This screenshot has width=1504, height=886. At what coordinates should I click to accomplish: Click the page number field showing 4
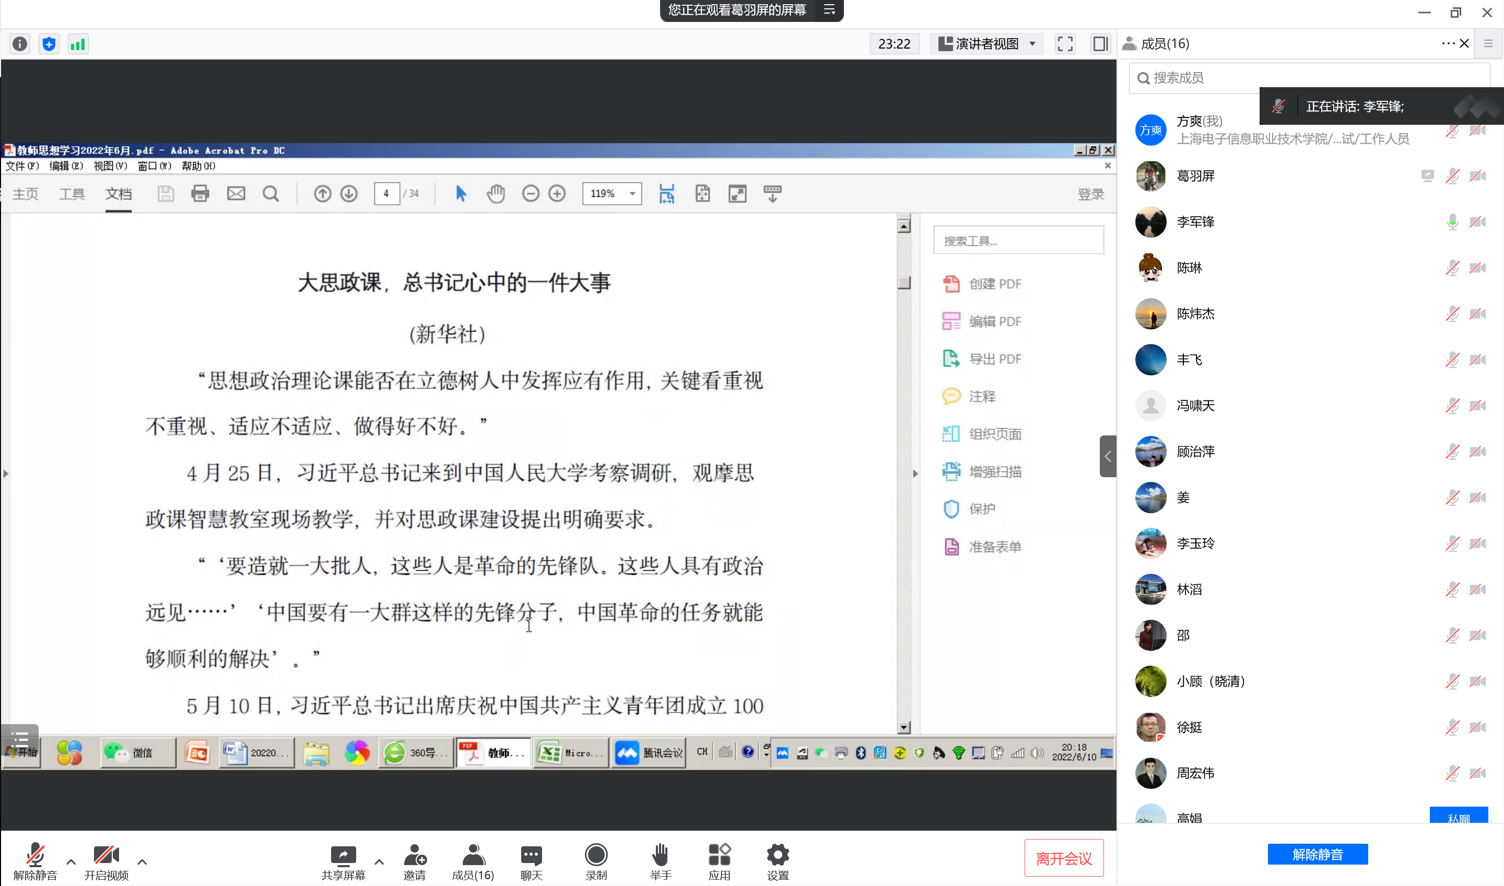coord(386,194)
